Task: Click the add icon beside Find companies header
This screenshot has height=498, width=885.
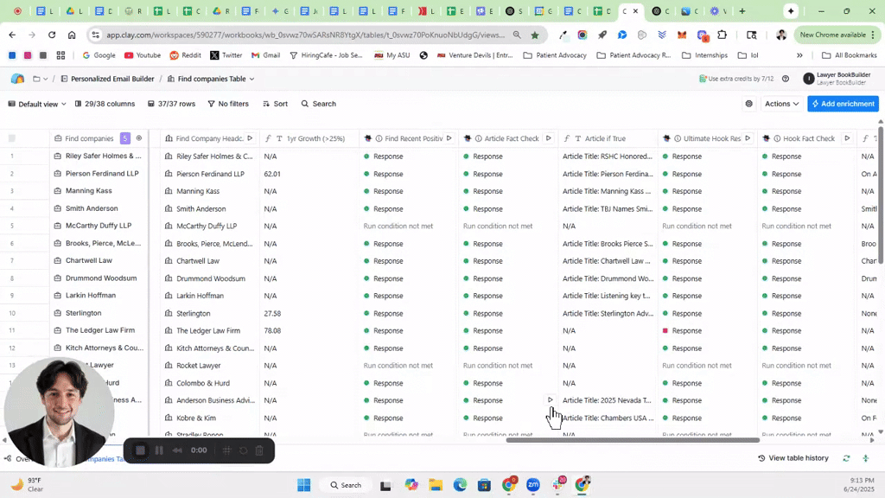Action: (x=139, y=138)
